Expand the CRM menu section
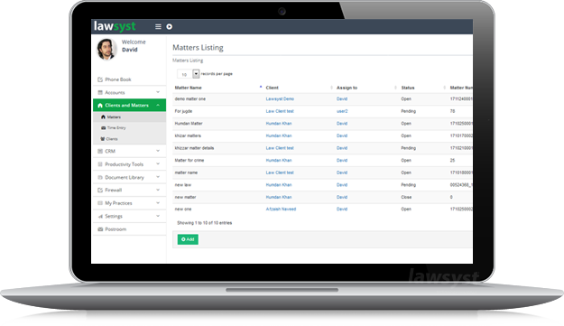The width and height of the screenshot is (564, 326). pyautogui.click(x=129, y=151)
